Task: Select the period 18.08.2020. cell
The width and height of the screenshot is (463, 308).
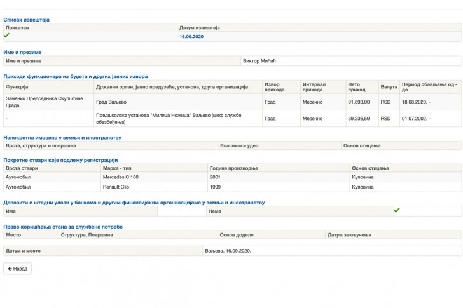Action: [x=431, y=102]
